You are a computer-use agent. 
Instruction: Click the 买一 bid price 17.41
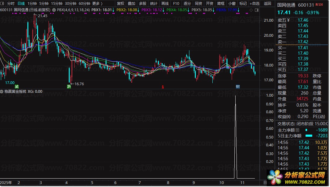tap(303, 48)
